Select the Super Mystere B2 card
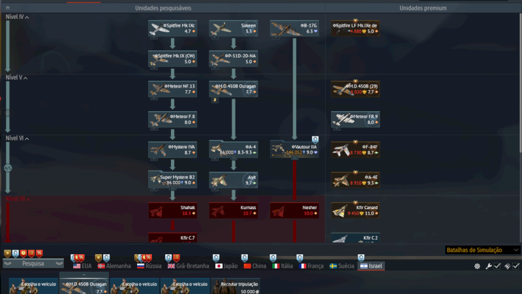The image size is (522, 294). [172, 180]
